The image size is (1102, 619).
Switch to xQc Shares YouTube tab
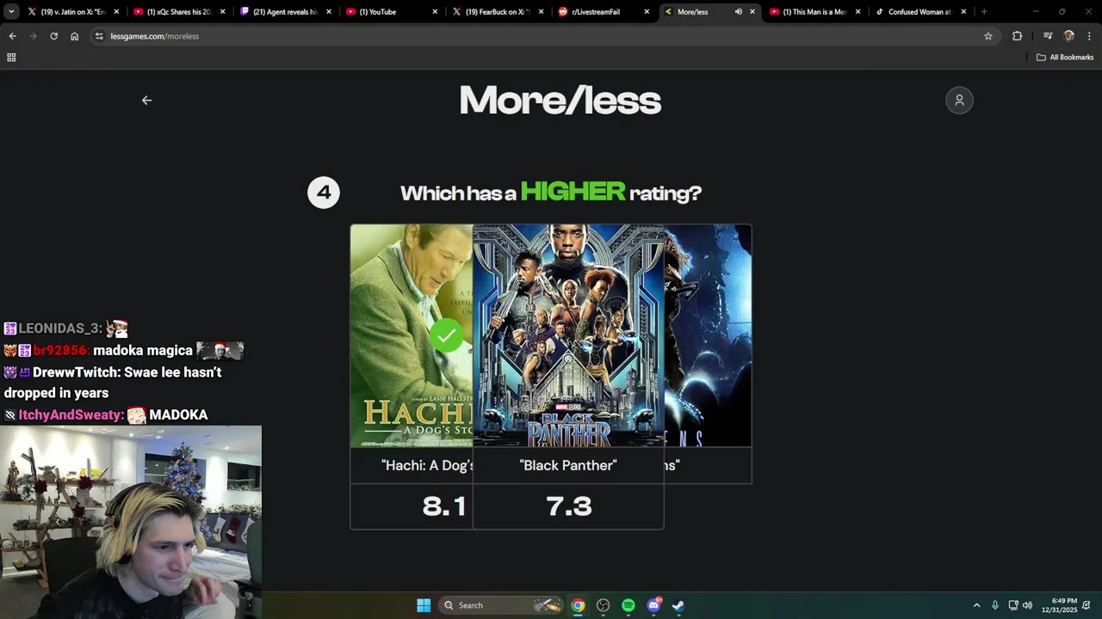[178, 12]
